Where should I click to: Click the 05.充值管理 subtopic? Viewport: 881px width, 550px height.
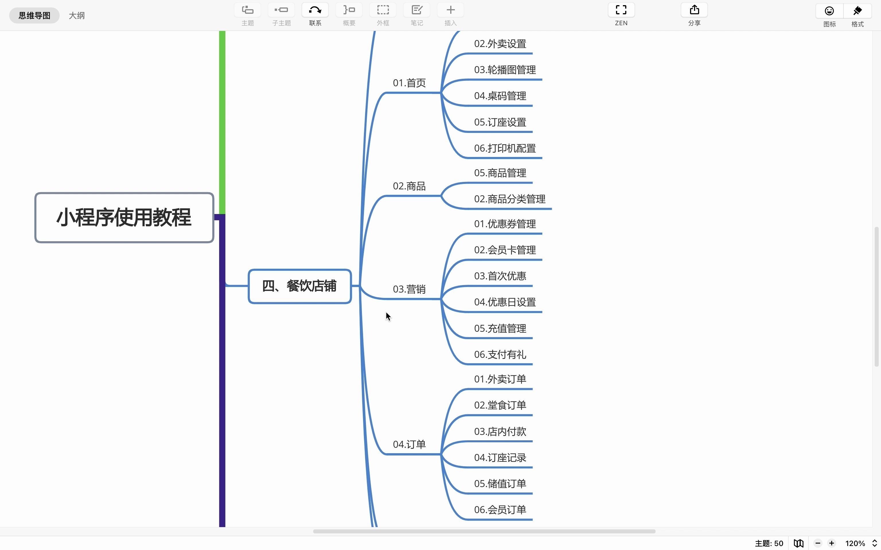500,329
